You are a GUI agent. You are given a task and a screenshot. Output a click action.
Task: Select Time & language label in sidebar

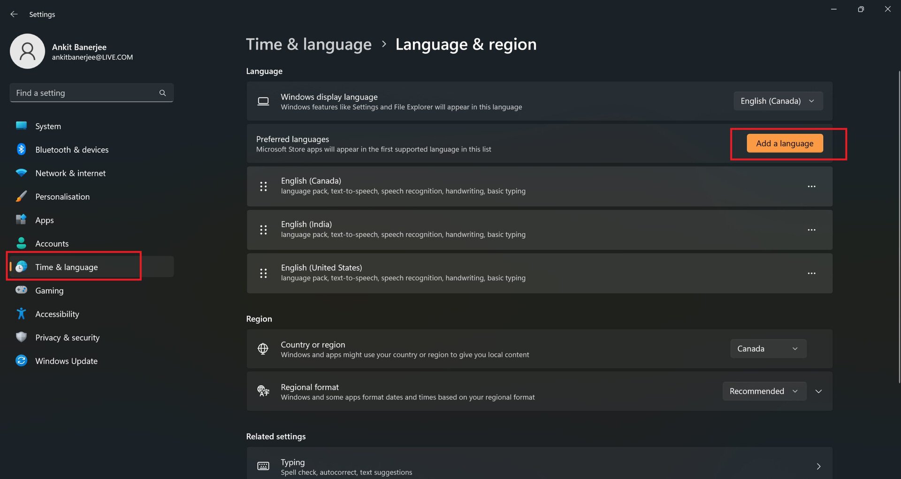(x=67, y=267)
